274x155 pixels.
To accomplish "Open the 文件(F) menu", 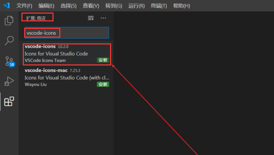I will coord(24,6).
